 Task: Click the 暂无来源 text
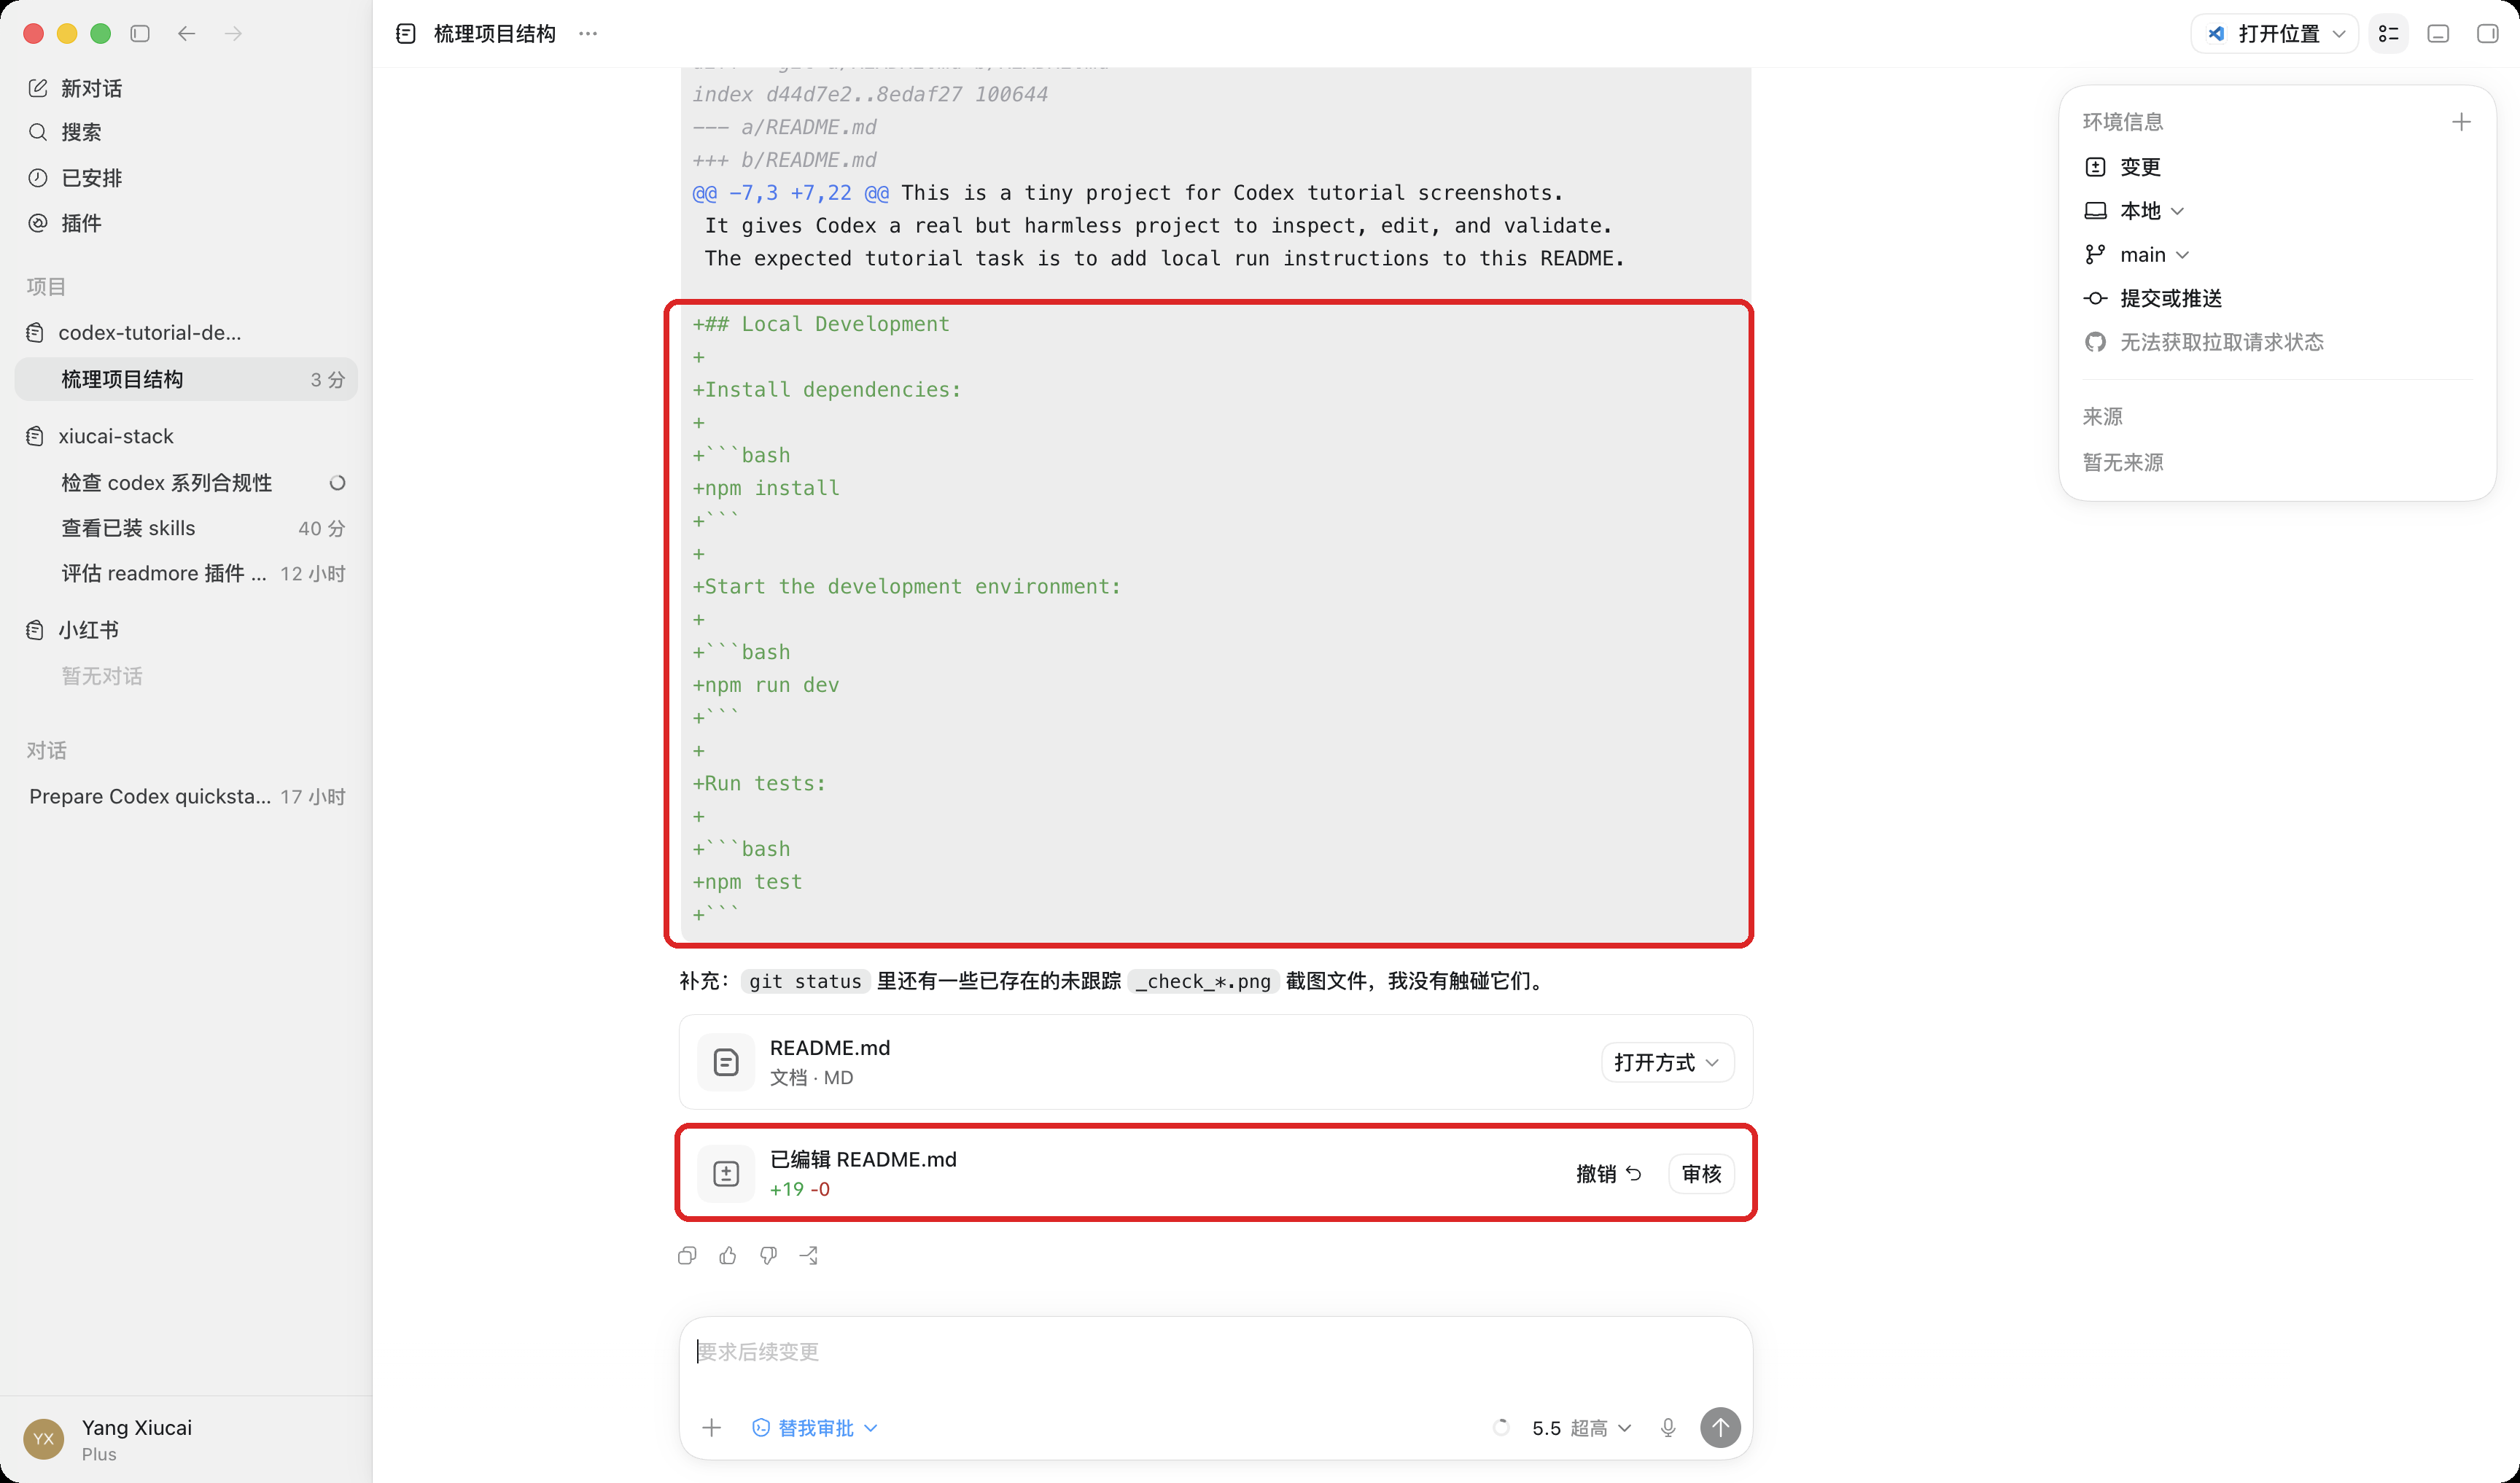tap(2122, 462)
